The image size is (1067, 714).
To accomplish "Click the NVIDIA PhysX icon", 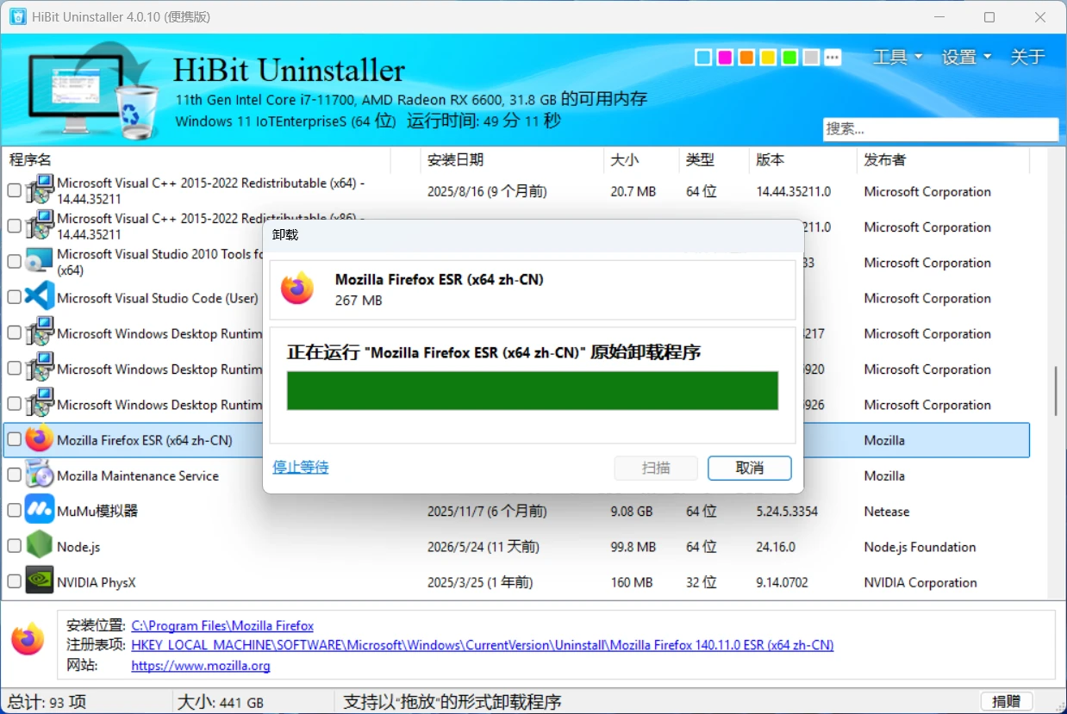I will point(39,581).
